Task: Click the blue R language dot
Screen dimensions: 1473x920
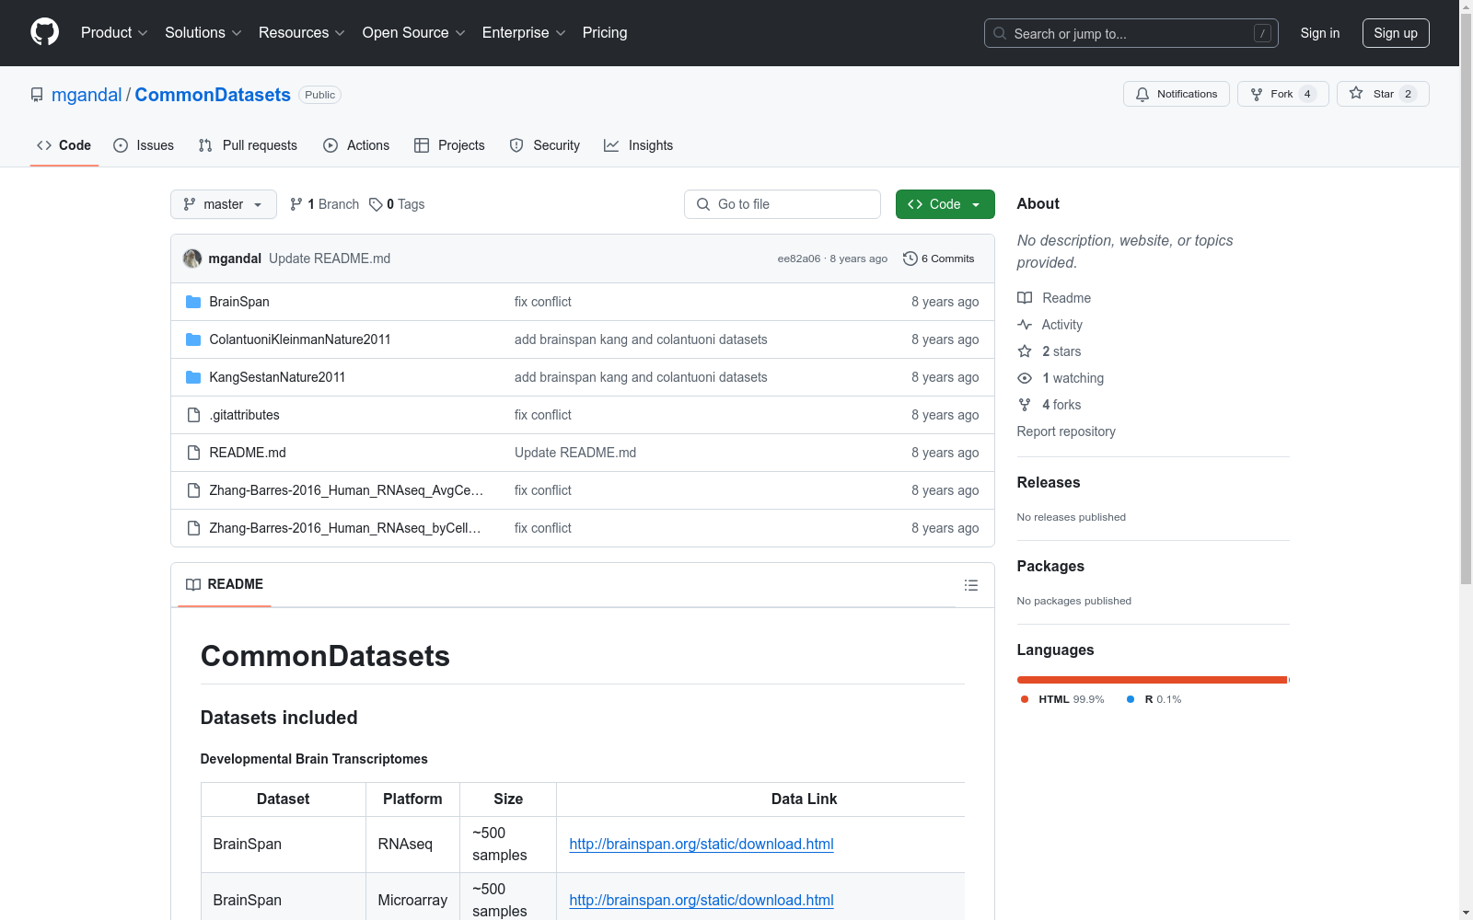Action: coord(1131,699)
